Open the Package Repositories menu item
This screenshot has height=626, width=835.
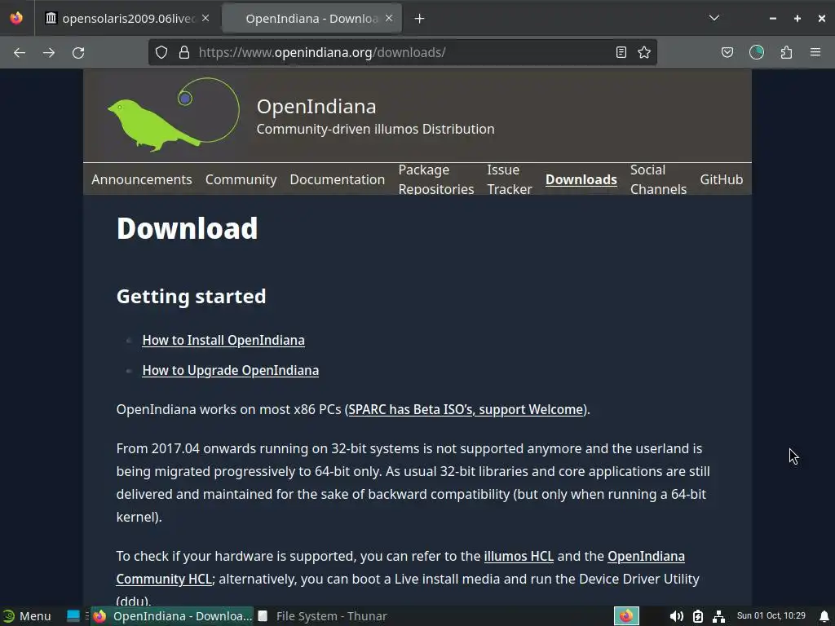click(436, 179)
